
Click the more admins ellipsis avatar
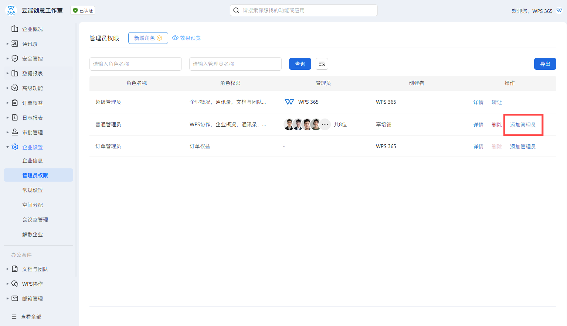[x=325, y=124]
